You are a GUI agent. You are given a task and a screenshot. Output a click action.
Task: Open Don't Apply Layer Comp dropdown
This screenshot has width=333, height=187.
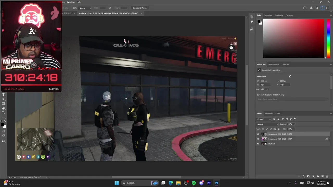pos(292,99)
